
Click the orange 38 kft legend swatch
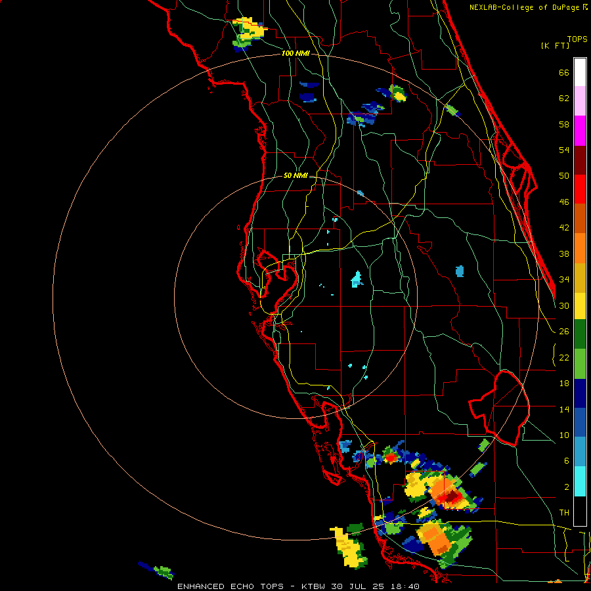tap(580, 248)
